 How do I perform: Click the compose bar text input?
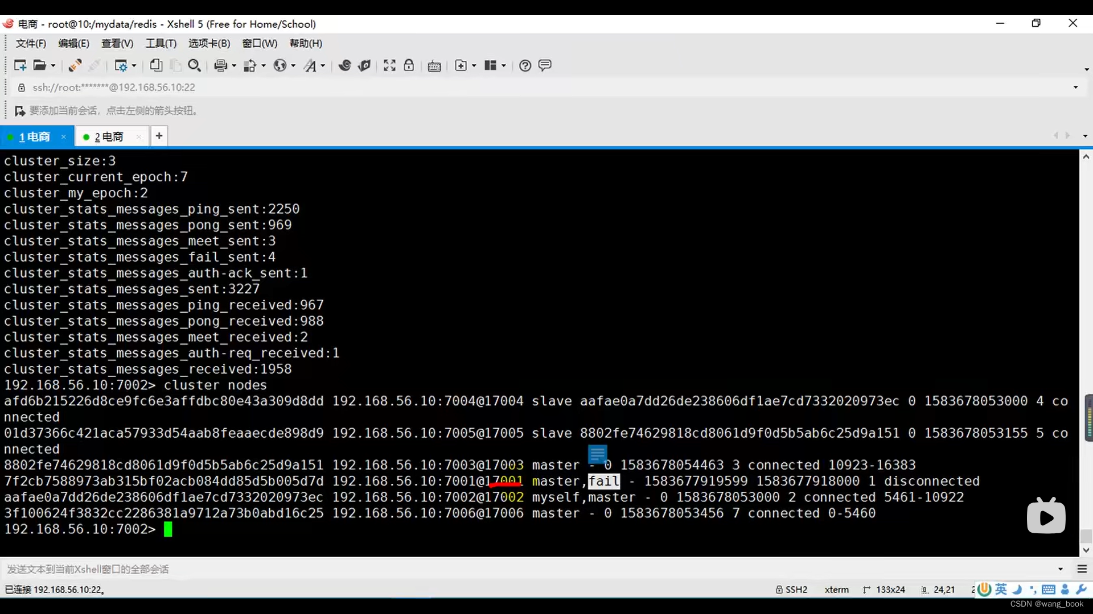pyautogui.click(x=529, y=569)
